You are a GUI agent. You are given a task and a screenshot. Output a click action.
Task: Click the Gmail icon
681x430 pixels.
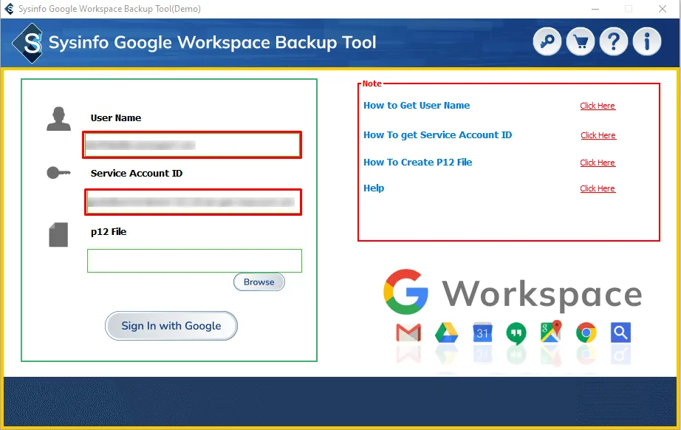408,332
